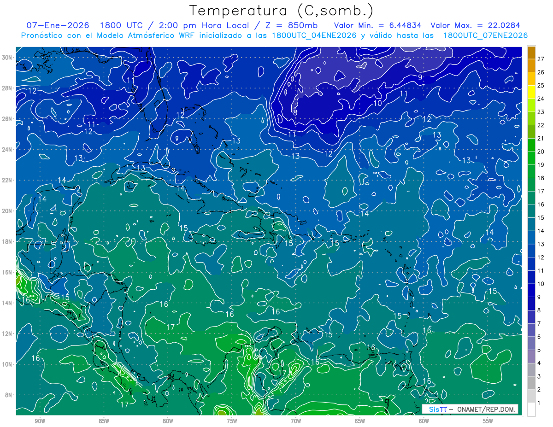Click the number 3 on the color scale
Viewport: 553px width, 427px height.
click(539, 377)
